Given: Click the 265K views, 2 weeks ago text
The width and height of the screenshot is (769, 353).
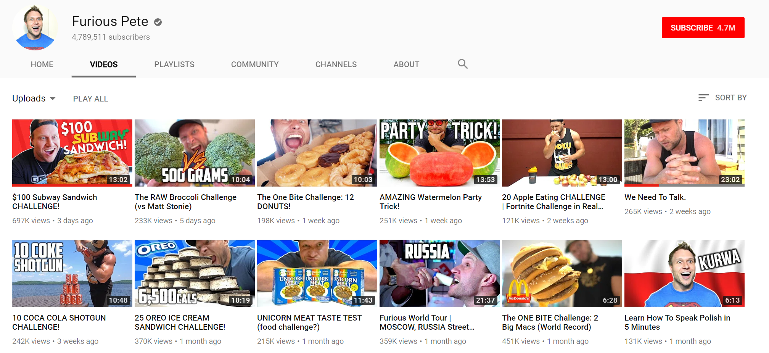Looking at the screenshot, I should click(668, 211).
